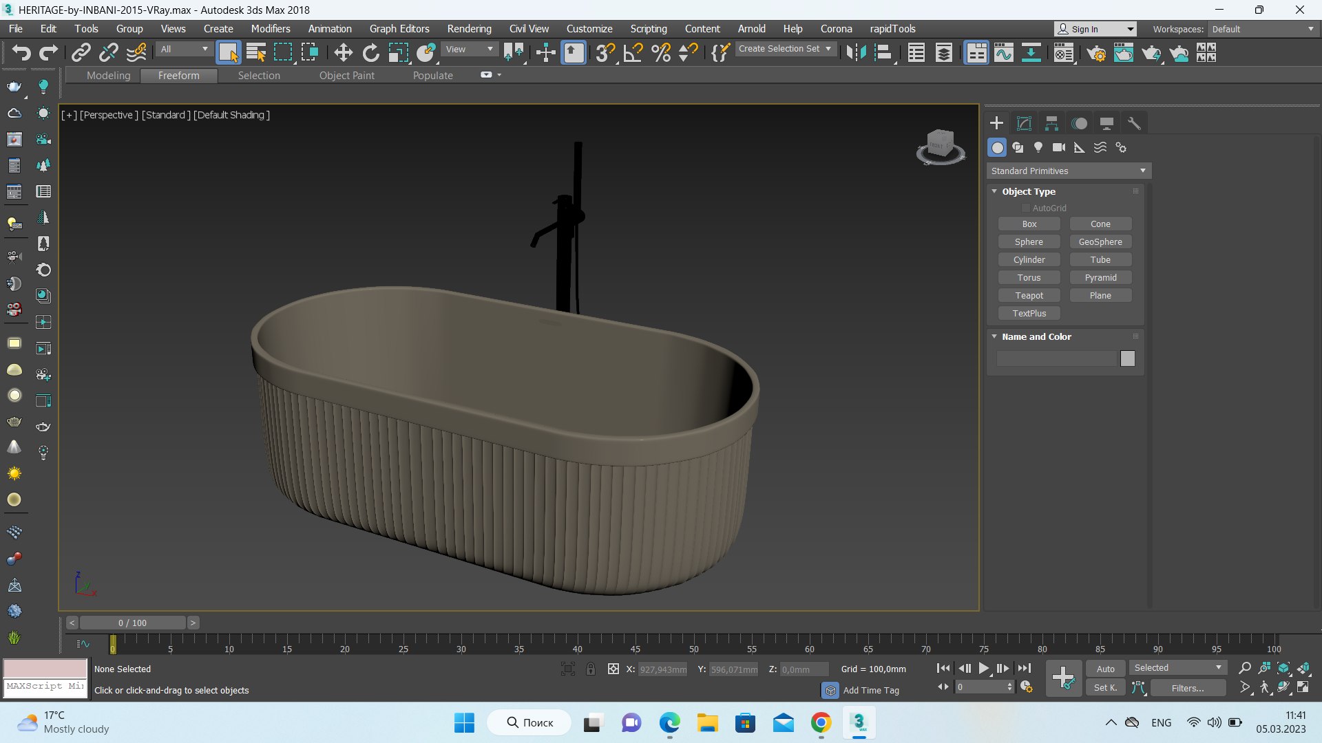Open the object color swatch

point(1127,358)
